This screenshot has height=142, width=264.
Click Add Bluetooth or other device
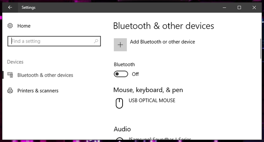pos(162,42)
